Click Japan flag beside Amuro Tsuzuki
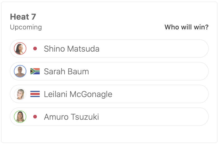Viewport: 218px width, 144px height. [35, 117]
